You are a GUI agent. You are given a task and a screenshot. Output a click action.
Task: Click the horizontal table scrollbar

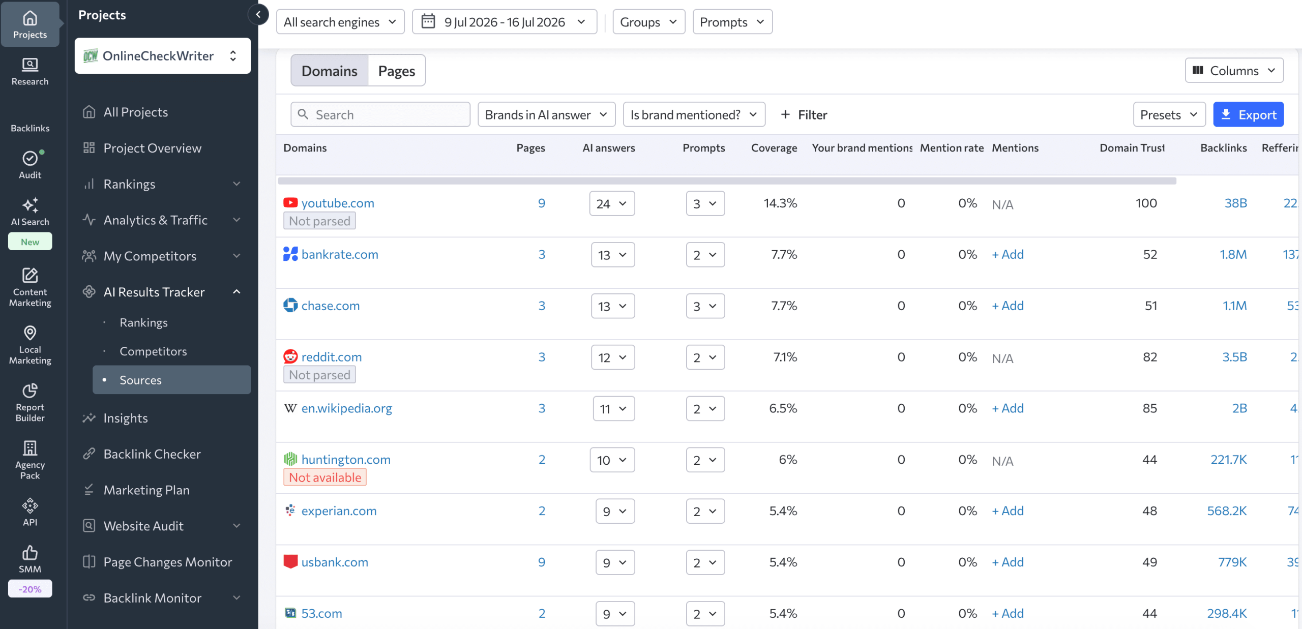point(727,180)
